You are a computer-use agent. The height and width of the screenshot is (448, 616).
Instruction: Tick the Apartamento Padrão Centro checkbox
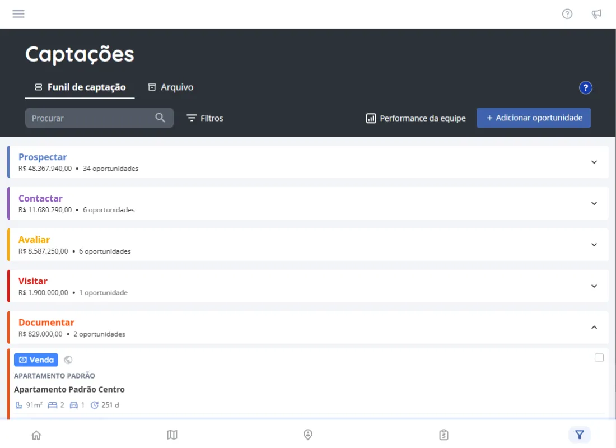pyautogui.click(x=599, y=358)
